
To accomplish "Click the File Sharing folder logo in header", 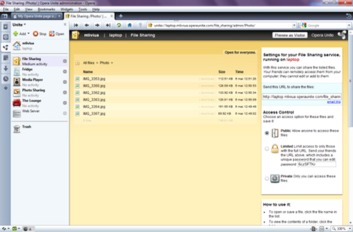I will 76,35.
